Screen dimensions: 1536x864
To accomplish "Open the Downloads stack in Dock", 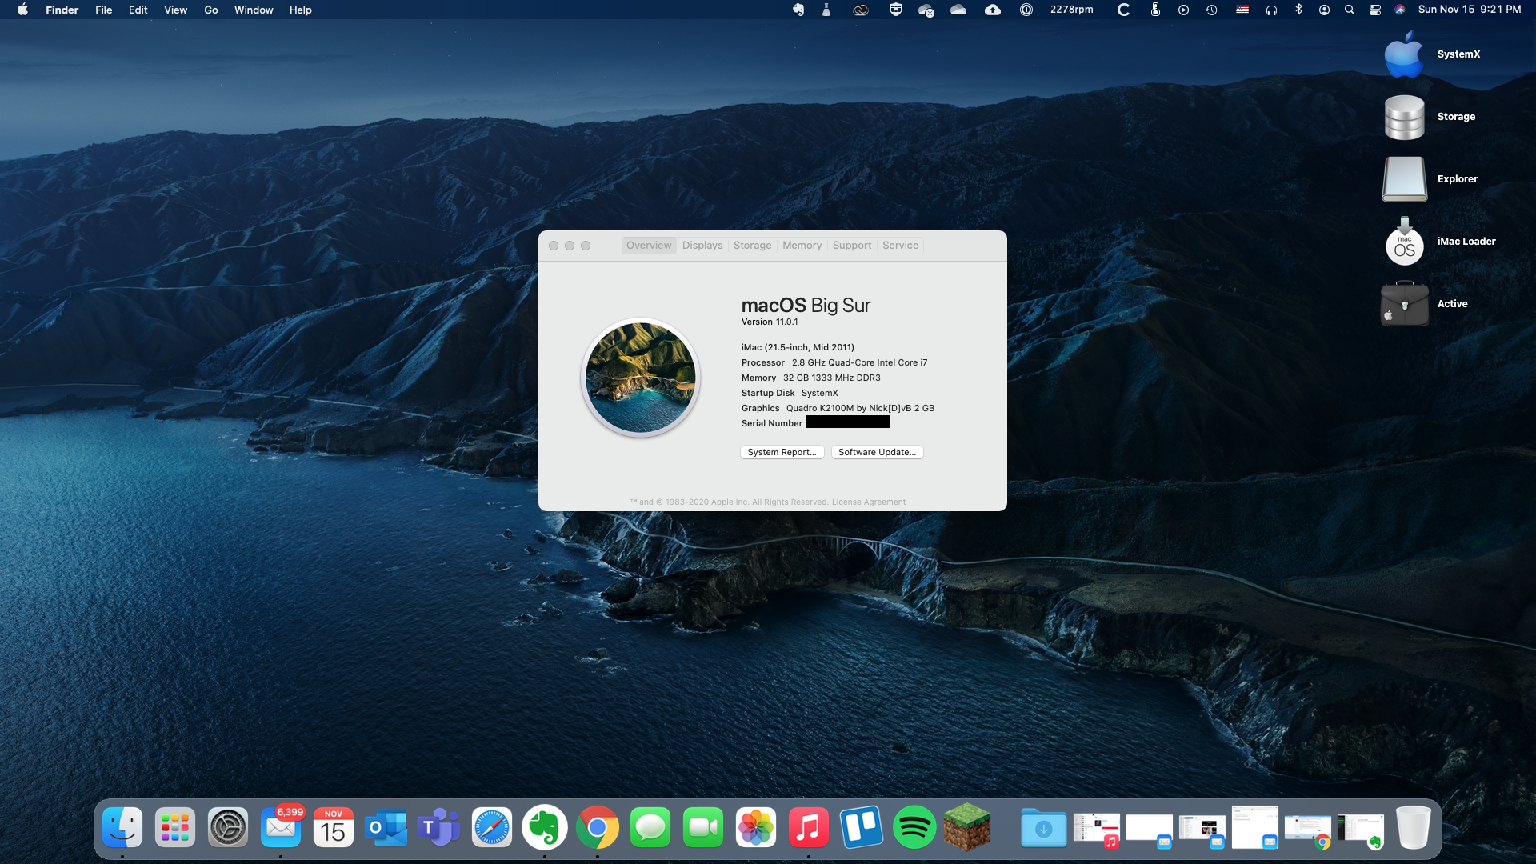I will tap(1043, 828).
